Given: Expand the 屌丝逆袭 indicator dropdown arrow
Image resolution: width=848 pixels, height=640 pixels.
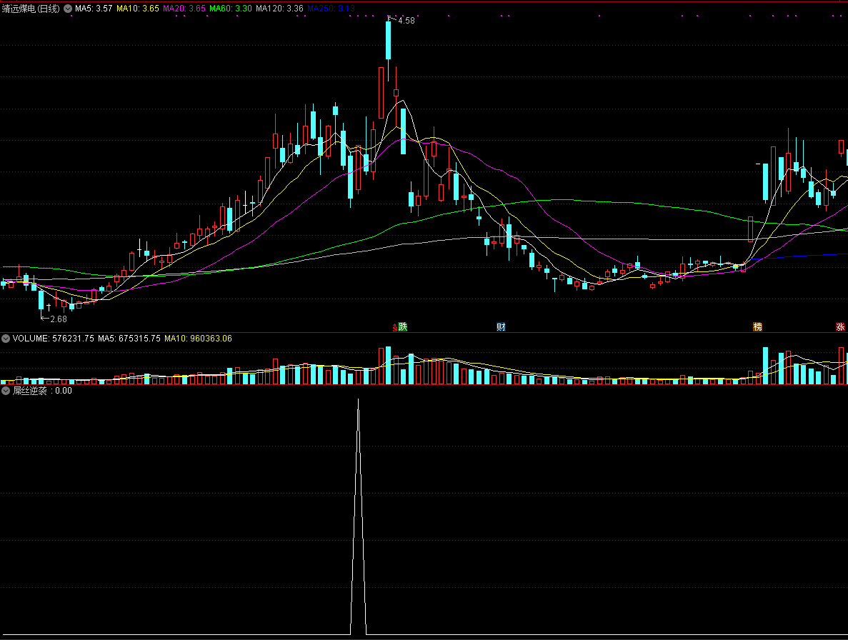Looking at the screenshot, I should tap(6, 390).
